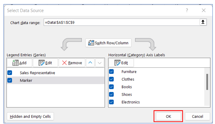Viewport: 215px width, 124px height.
Task: Uncheck the Shoes category checkbox
Action: (111, 94)
